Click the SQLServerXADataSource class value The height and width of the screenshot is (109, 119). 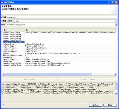[x=47, y=63]
